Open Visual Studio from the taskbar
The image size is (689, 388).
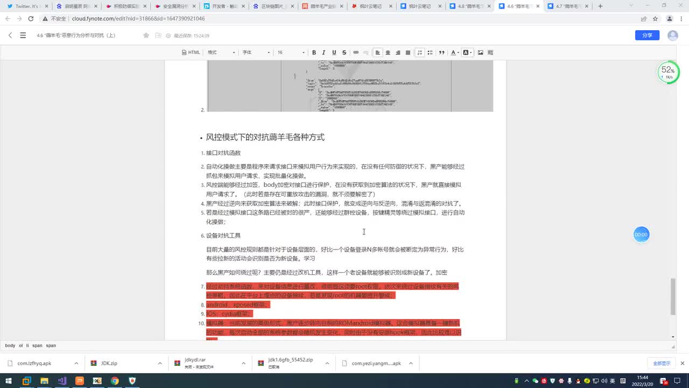tap(62, 381)
